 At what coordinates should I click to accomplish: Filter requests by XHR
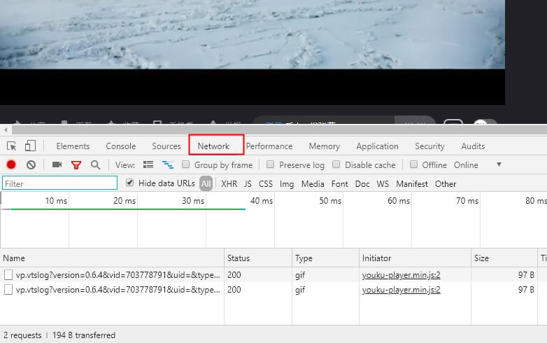tap(229, 184)
